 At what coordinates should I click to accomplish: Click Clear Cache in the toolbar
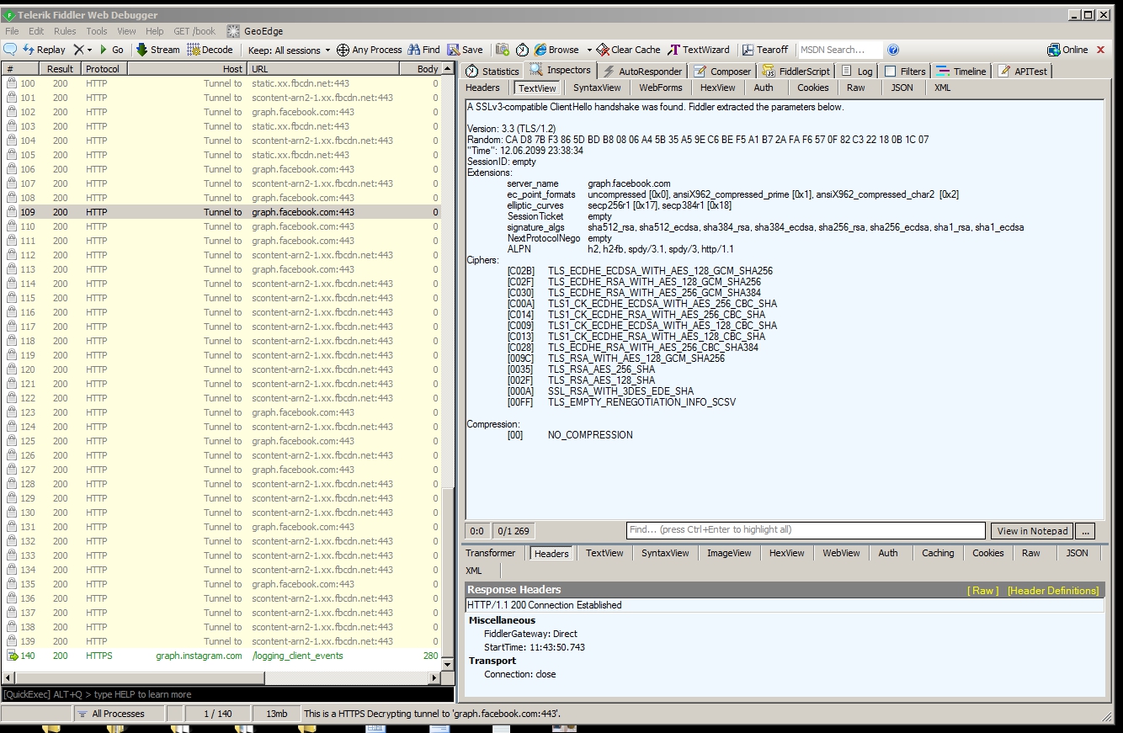(629, 50)
